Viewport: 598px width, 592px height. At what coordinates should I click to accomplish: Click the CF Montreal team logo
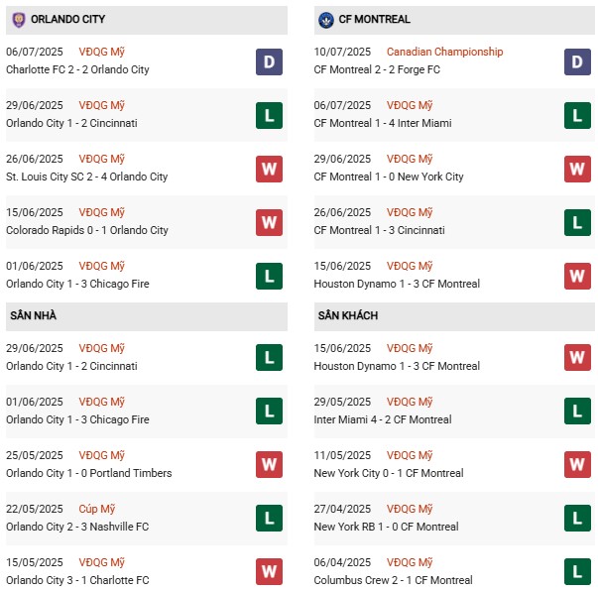(x=326, y=20)
